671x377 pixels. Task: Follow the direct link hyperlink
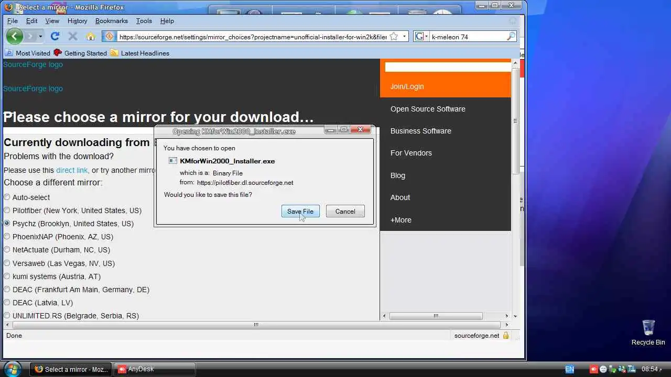coord(72,170)
